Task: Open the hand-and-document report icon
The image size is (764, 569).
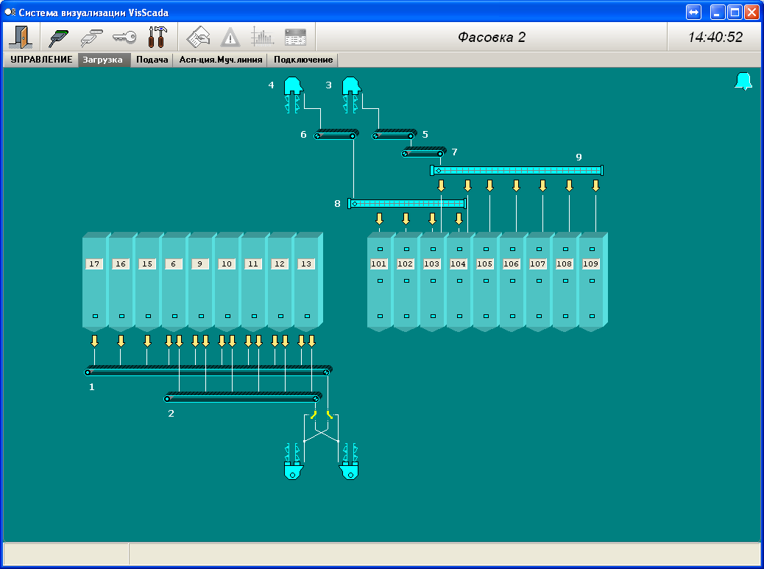Action: [199, 37]
